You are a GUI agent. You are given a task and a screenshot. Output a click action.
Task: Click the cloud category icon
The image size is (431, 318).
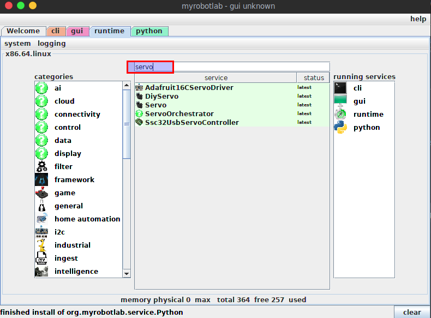(x=41, y=101)
